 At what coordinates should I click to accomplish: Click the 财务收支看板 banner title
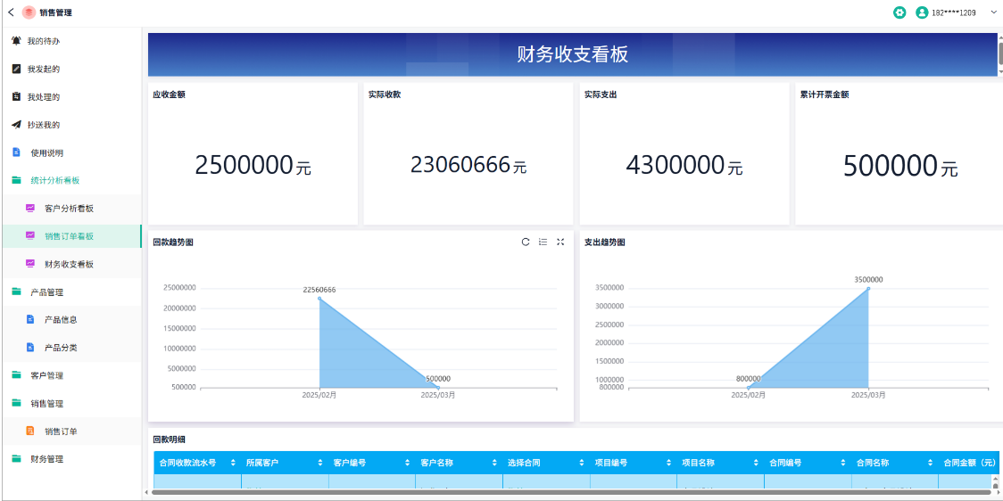[x=573, y=55]
